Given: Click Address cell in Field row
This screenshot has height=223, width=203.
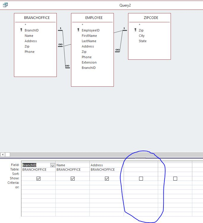Looking at the screenshot, I should [107, 165].
